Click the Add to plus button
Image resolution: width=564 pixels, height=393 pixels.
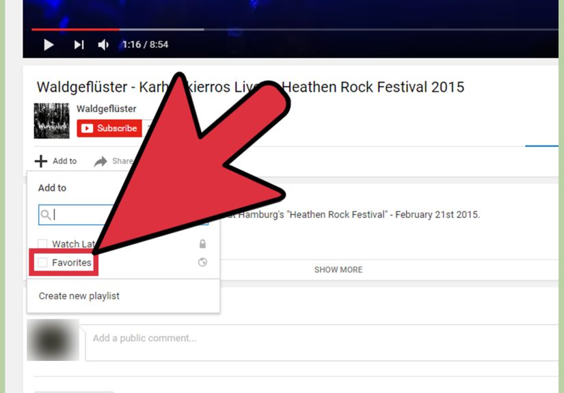(x=56, y=161)
